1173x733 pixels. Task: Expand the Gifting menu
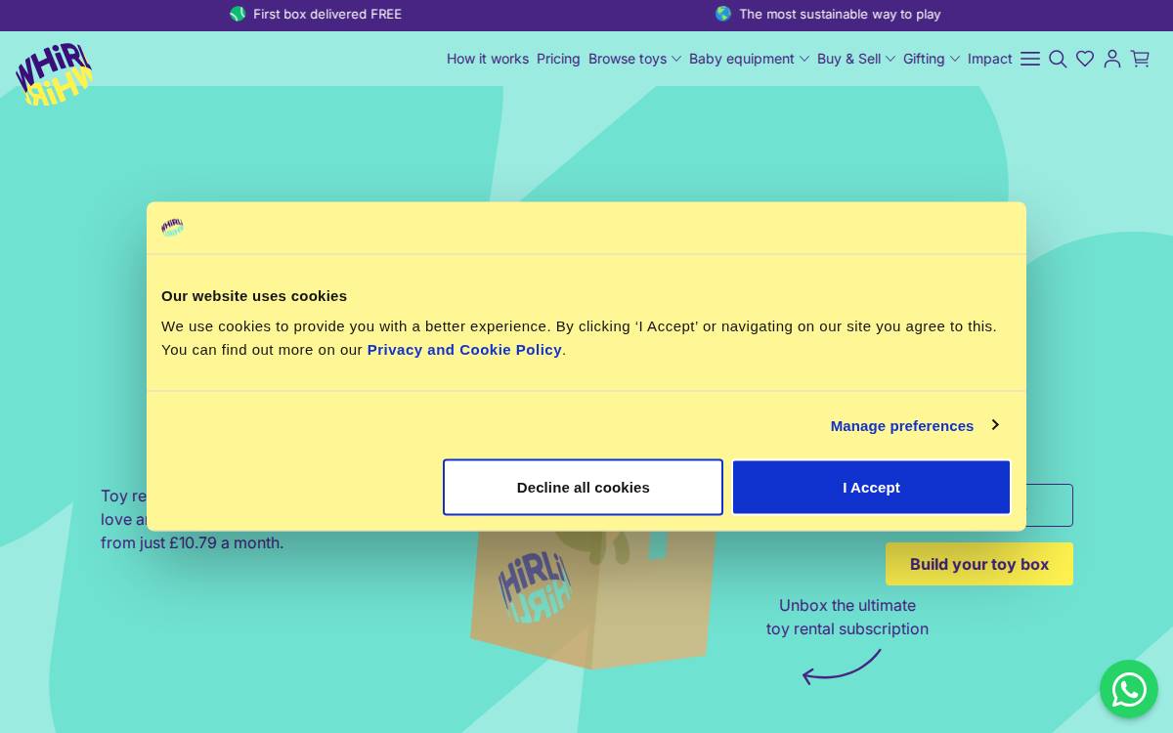pos(932,59)
